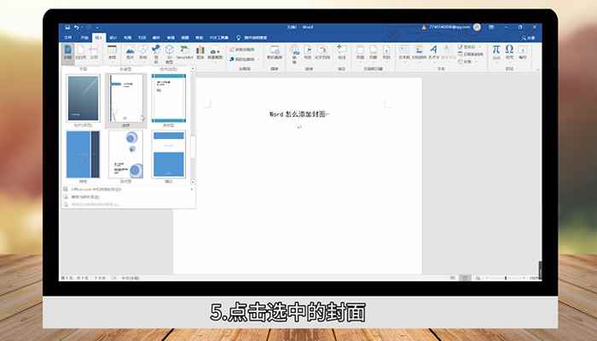Expand the Office.com more covers submenu arrow
Screen dimensions: 597x341
[192, 189]
